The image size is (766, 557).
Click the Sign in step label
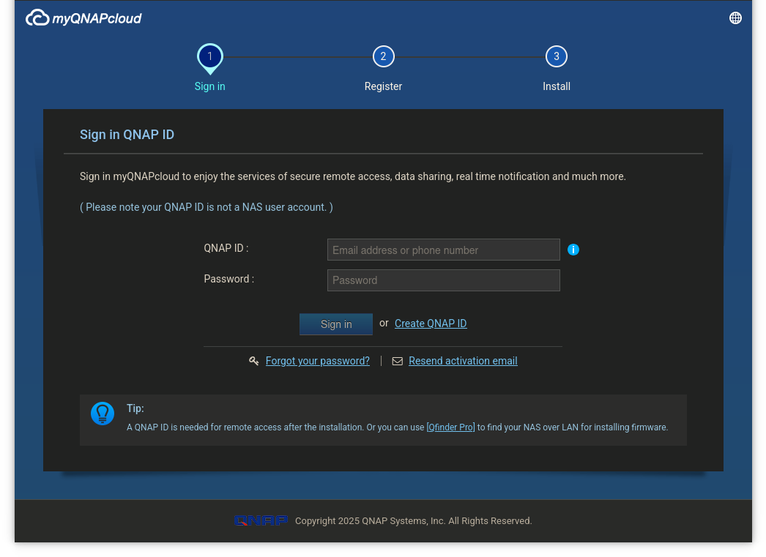coord(209,86)
